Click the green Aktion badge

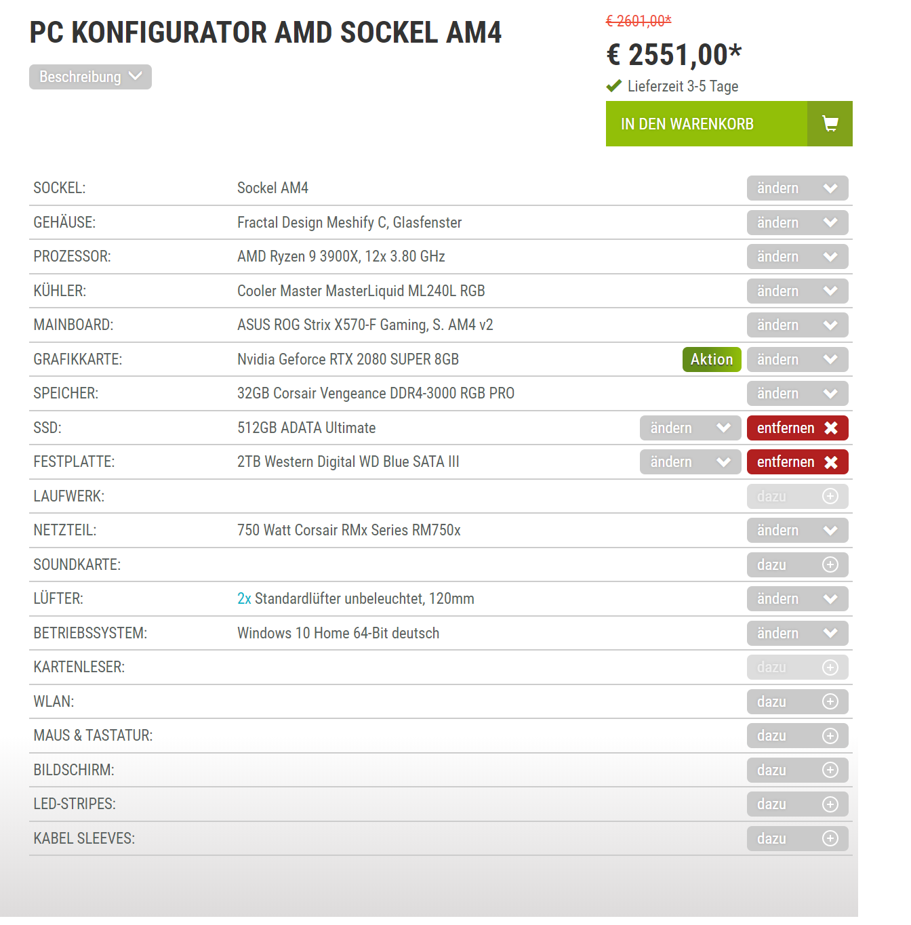(712, 360)
